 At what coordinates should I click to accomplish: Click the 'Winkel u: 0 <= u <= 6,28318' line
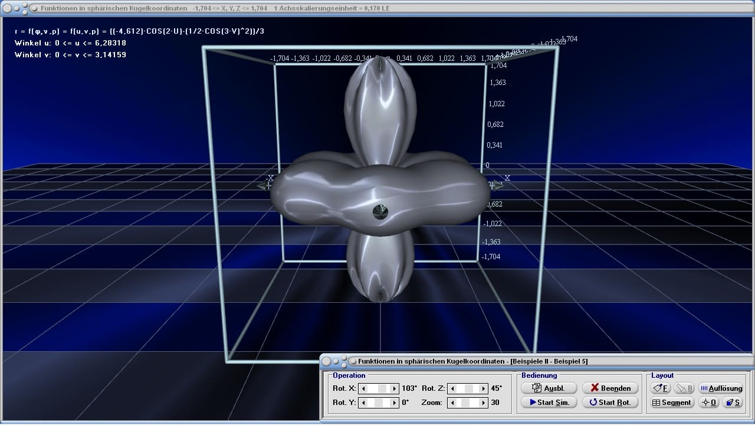pyautogui.click(x=70, y=43)
